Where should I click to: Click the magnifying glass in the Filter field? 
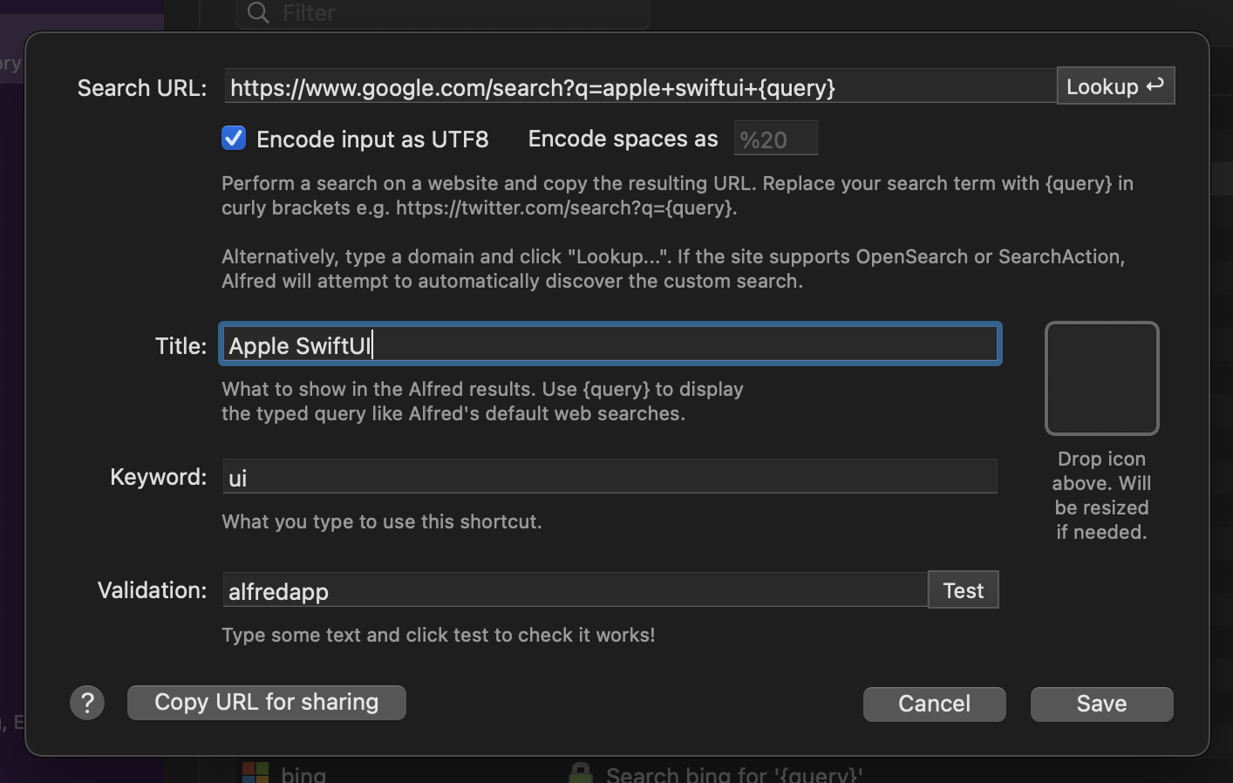(x=257, y=13)
